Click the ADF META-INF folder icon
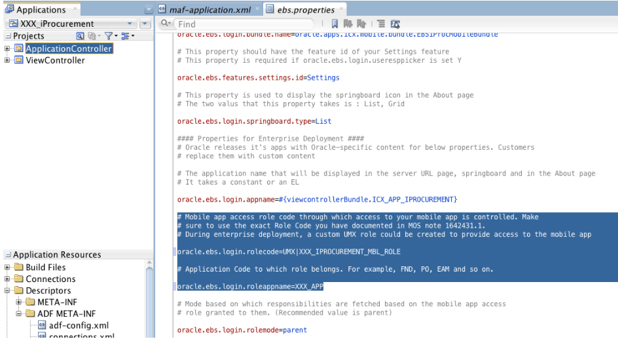 point(30,313)
